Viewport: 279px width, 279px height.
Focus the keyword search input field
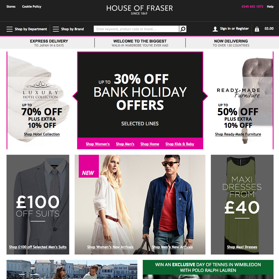point(136,29)
